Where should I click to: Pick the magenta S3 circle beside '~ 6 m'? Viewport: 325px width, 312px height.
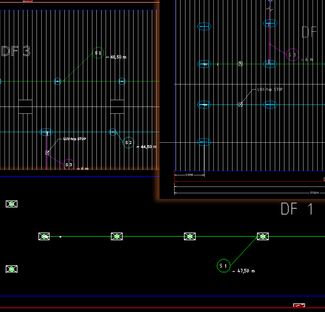[x=292, y=55]
